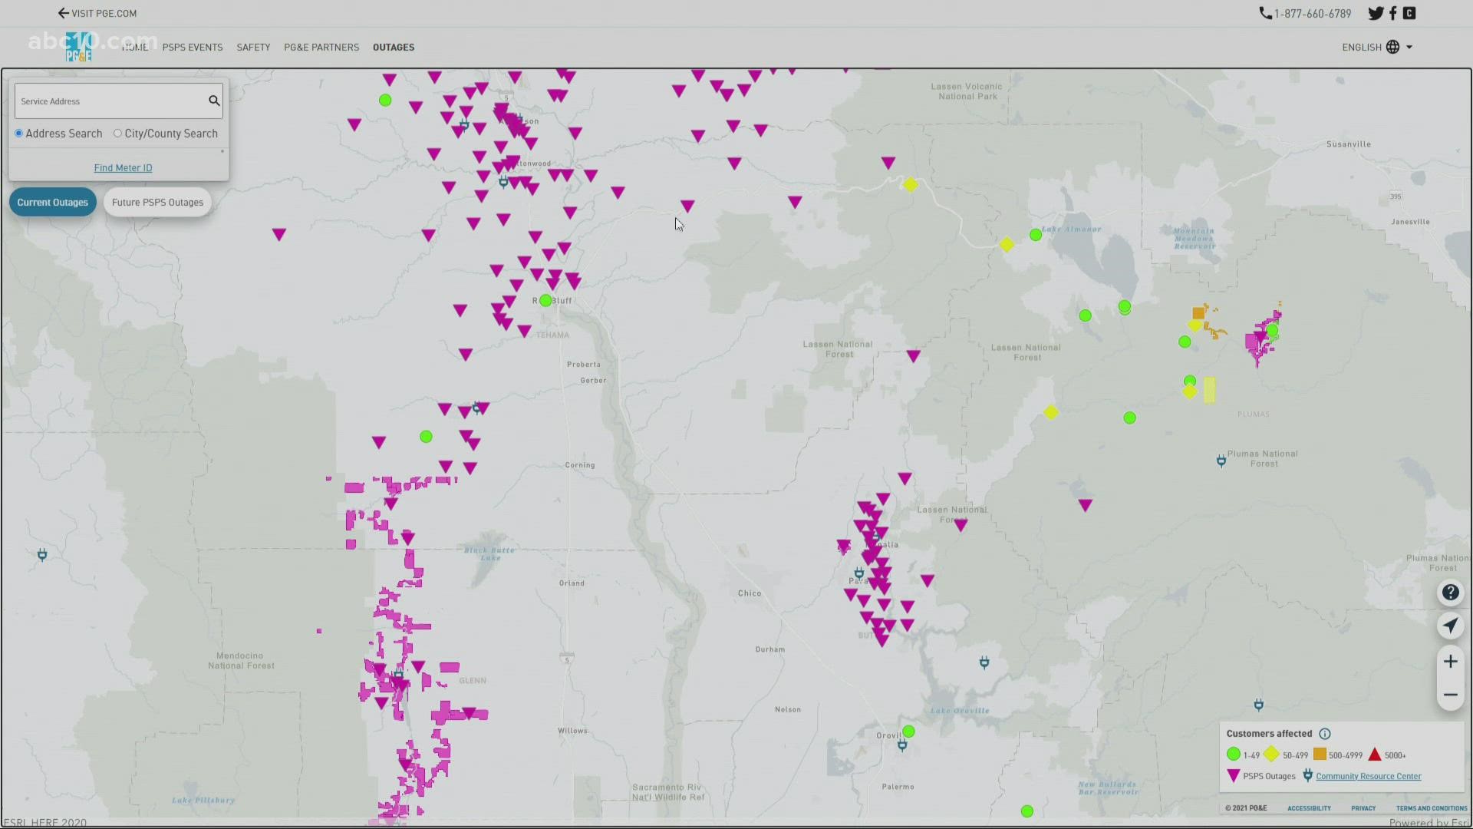Click the green 1-49 legend swatch
Image resolution: width=1473 pixels, height=829 pixels.
coord(1234,755)
